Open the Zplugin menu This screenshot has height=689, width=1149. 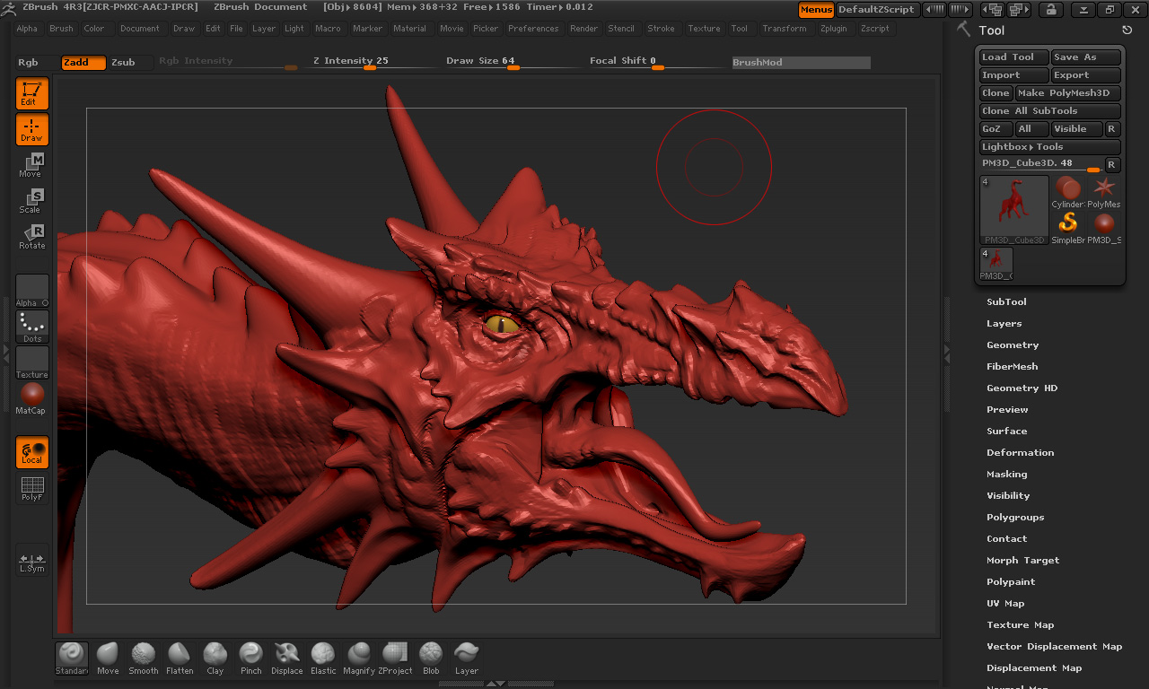(x=833, y=29)
